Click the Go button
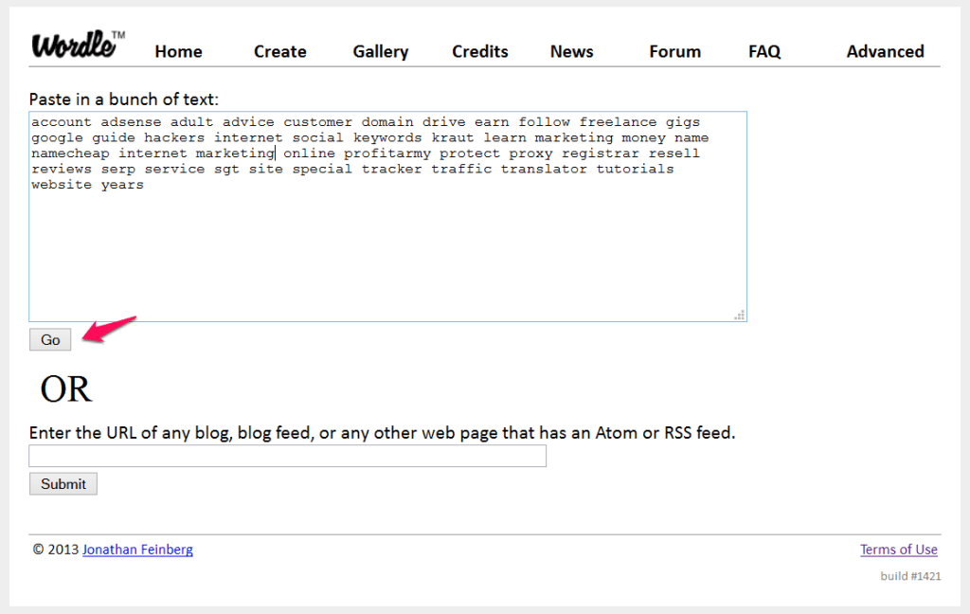 pos(50,339)
